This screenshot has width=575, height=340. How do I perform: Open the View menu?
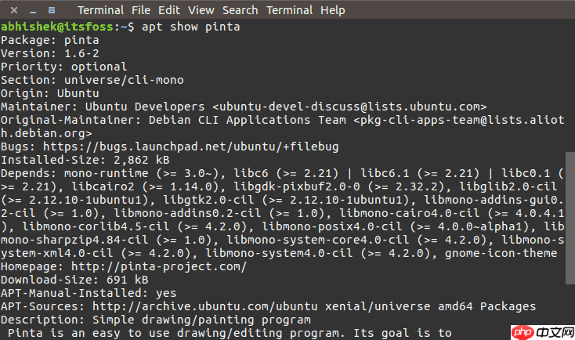click(201, 10)
